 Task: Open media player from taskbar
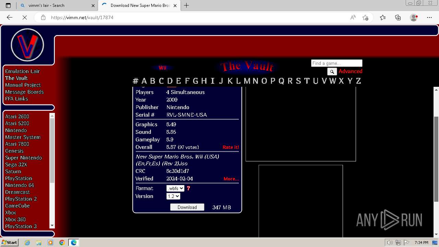50,243
